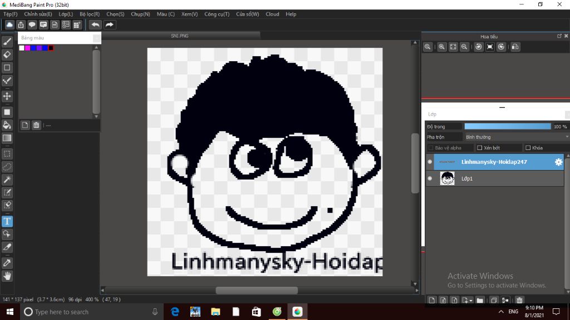Screen dimensions: 570x320
Task: Click the share/export icon in the toolbar
Action: (x=21, y=24)
